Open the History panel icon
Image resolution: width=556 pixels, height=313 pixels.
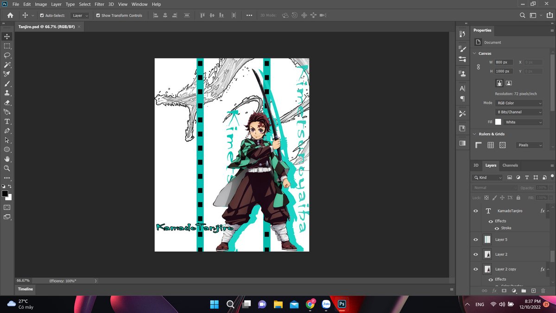(x=462, y=34)
